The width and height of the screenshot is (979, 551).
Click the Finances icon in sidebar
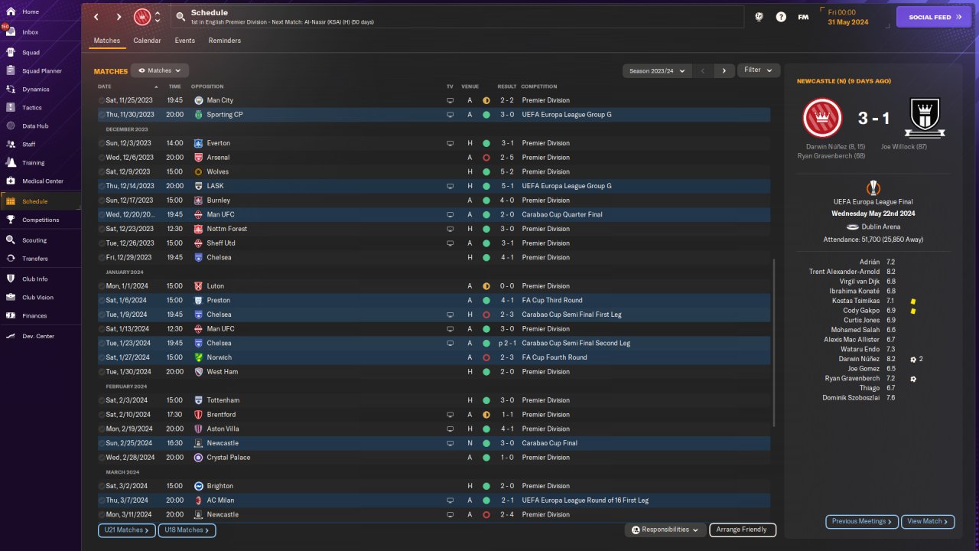click(11, 315)
